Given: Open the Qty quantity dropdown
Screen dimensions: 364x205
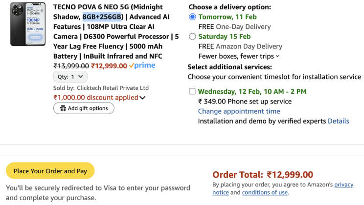Looking at the screenshot, I should point(70,77).
